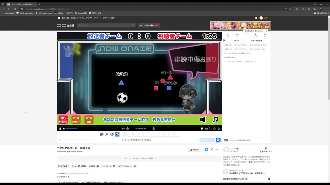
Task: Adjust the player volume slider
Action: (x=72, y=128)
